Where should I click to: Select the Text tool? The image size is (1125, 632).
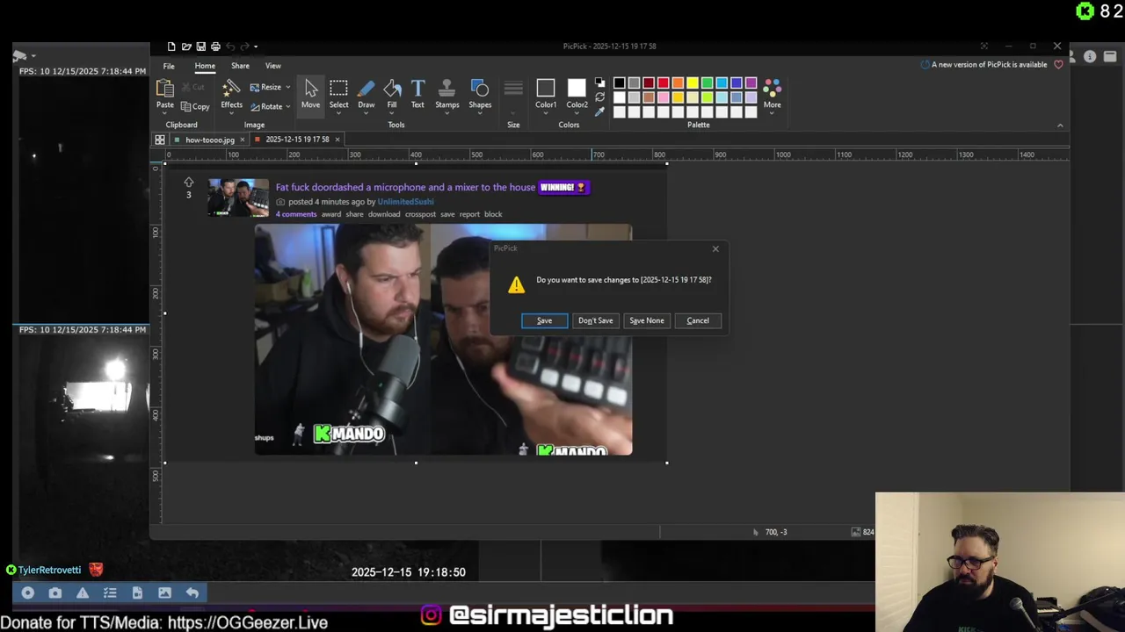[x=417, y=95]
